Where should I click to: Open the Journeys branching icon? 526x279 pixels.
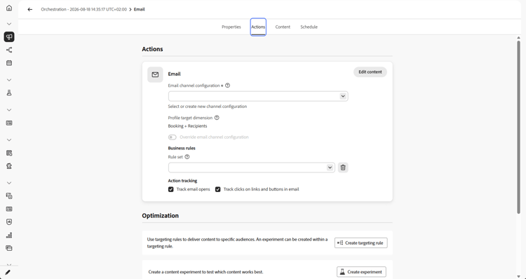9,50
